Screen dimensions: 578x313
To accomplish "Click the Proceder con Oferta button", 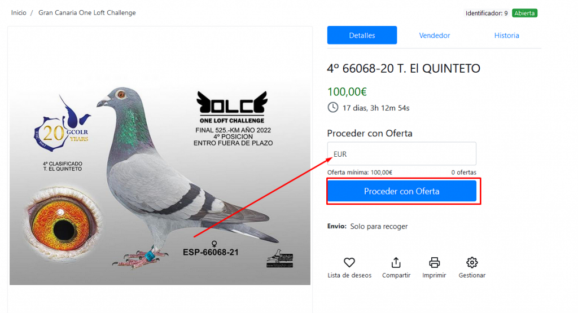I will pos(402,191).
